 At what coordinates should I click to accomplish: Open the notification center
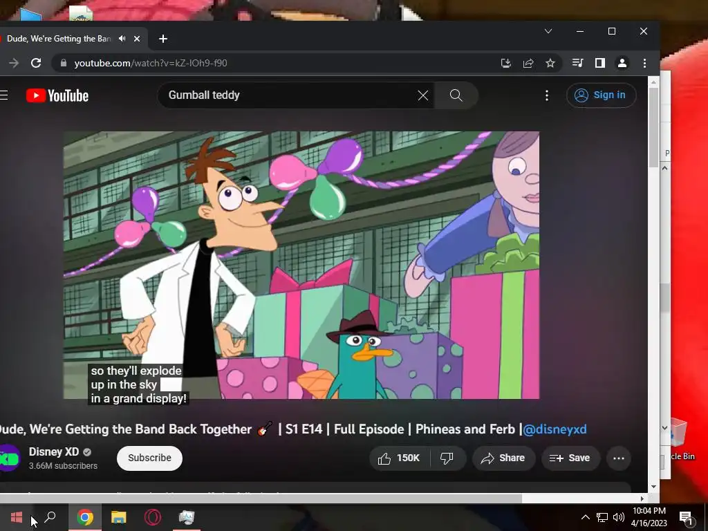[687, 517]
